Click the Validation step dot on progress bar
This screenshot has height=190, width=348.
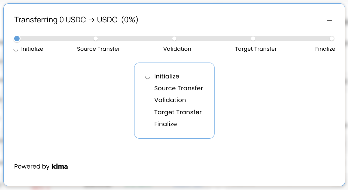pos(174,39)
